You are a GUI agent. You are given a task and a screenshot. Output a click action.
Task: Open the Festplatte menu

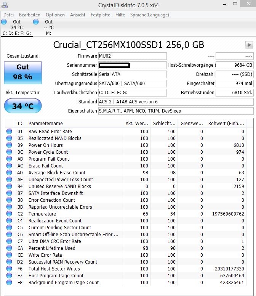(x=100, y=15)
